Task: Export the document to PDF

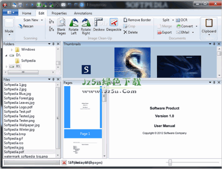Action: click(164, 33)
